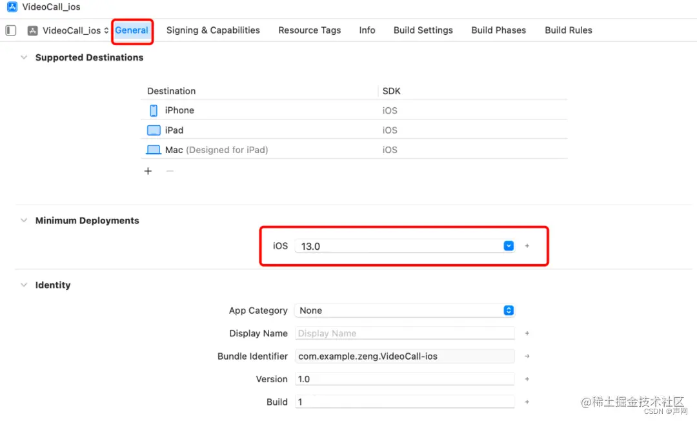
Task: Open the iOS 13.0 version dropdown
Action: [x=509, y=246]
